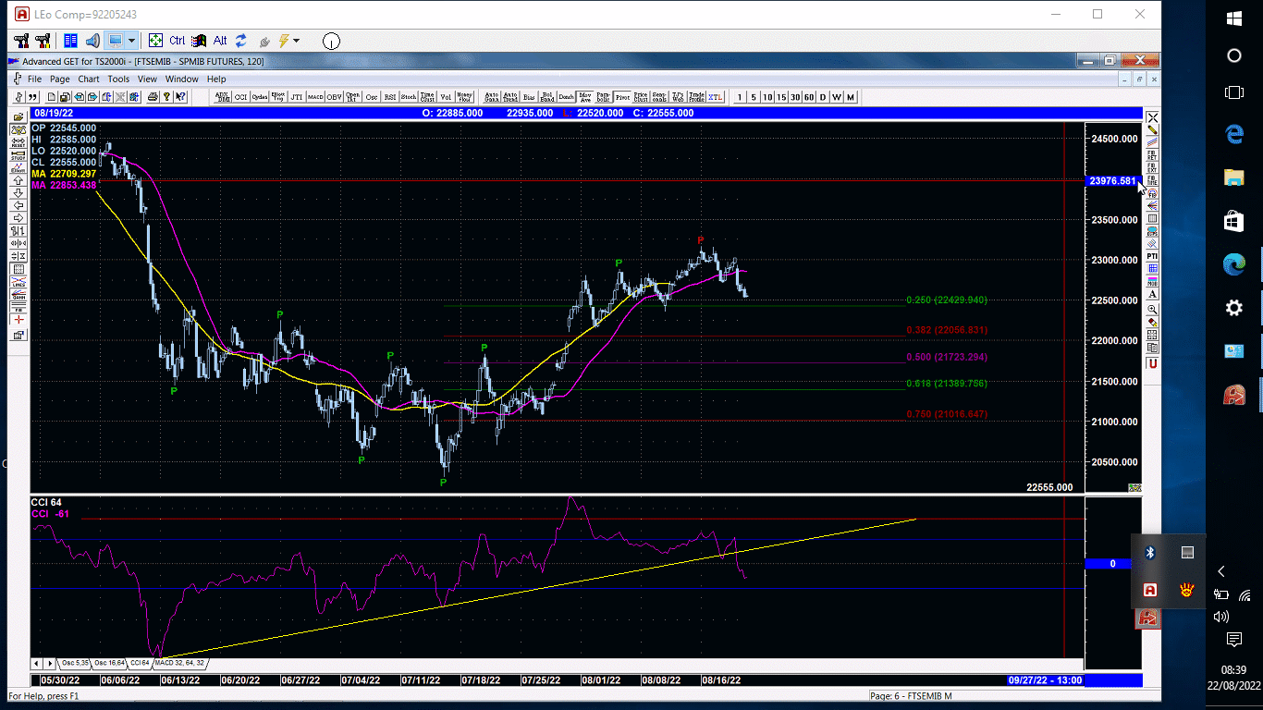The height and width of the screenshot is (710, 1263).
Task: Switch chart to Daily (D)
Action: point(822,96)
